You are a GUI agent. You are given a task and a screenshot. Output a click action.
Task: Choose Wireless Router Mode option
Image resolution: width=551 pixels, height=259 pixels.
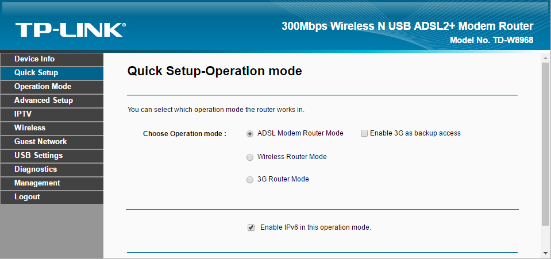click(x=250, y=157)
